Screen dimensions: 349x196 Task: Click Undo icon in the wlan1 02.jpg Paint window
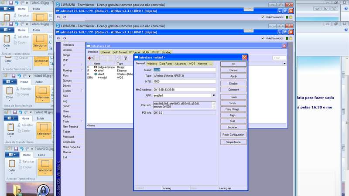tap(19, 76)
